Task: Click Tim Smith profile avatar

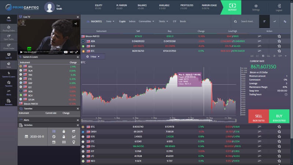Action: point(49,7)
